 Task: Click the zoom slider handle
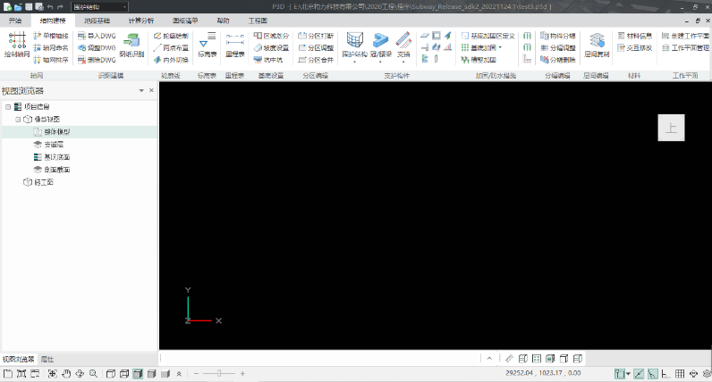tap(219, 373)
